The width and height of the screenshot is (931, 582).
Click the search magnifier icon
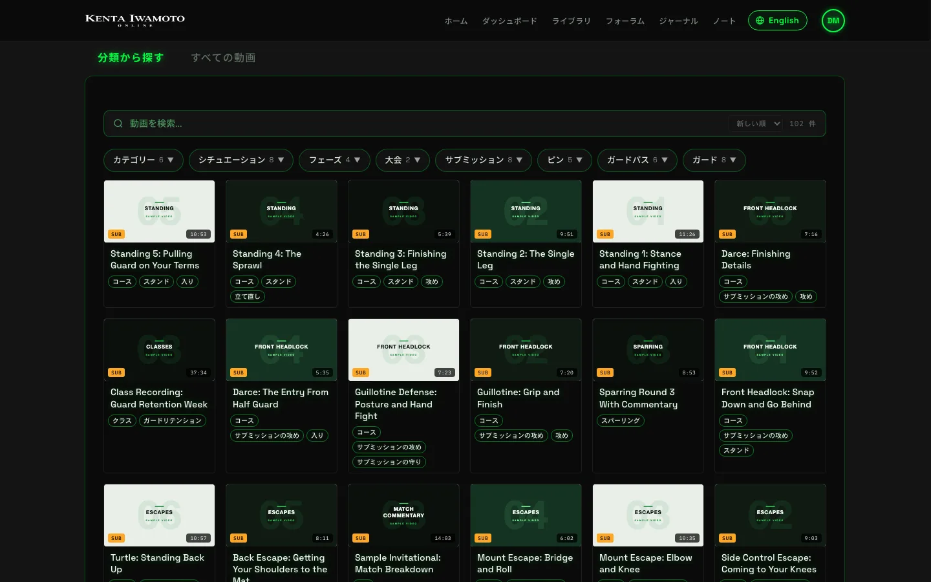click(x=118, y=124)
